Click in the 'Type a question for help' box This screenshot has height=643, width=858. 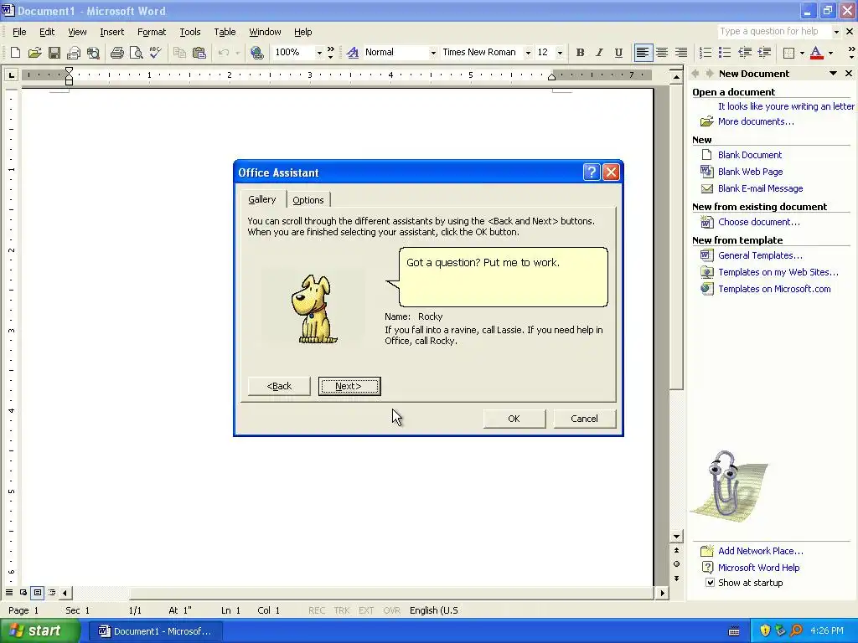point(774,32)
